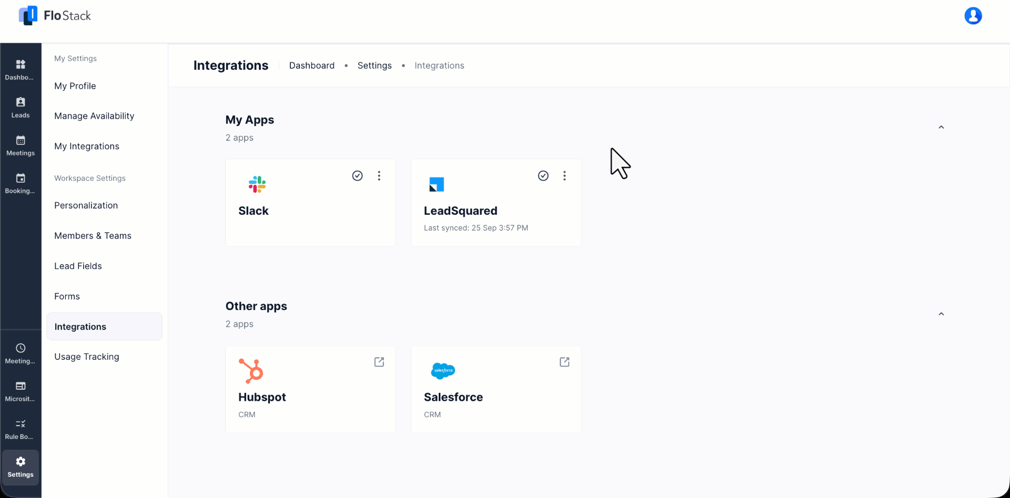
Task: Click the Salesforce cloud logo
Action: pos(443,371)
